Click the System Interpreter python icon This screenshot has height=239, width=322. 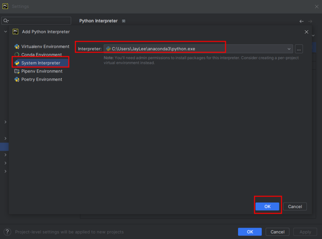coord(17,63)
